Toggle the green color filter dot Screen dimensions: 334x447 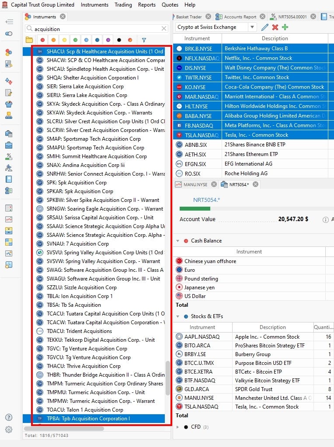click(75, 40)
